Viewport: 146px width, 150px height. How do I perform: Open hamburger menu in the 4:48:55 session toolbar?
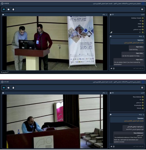point(142,9)
